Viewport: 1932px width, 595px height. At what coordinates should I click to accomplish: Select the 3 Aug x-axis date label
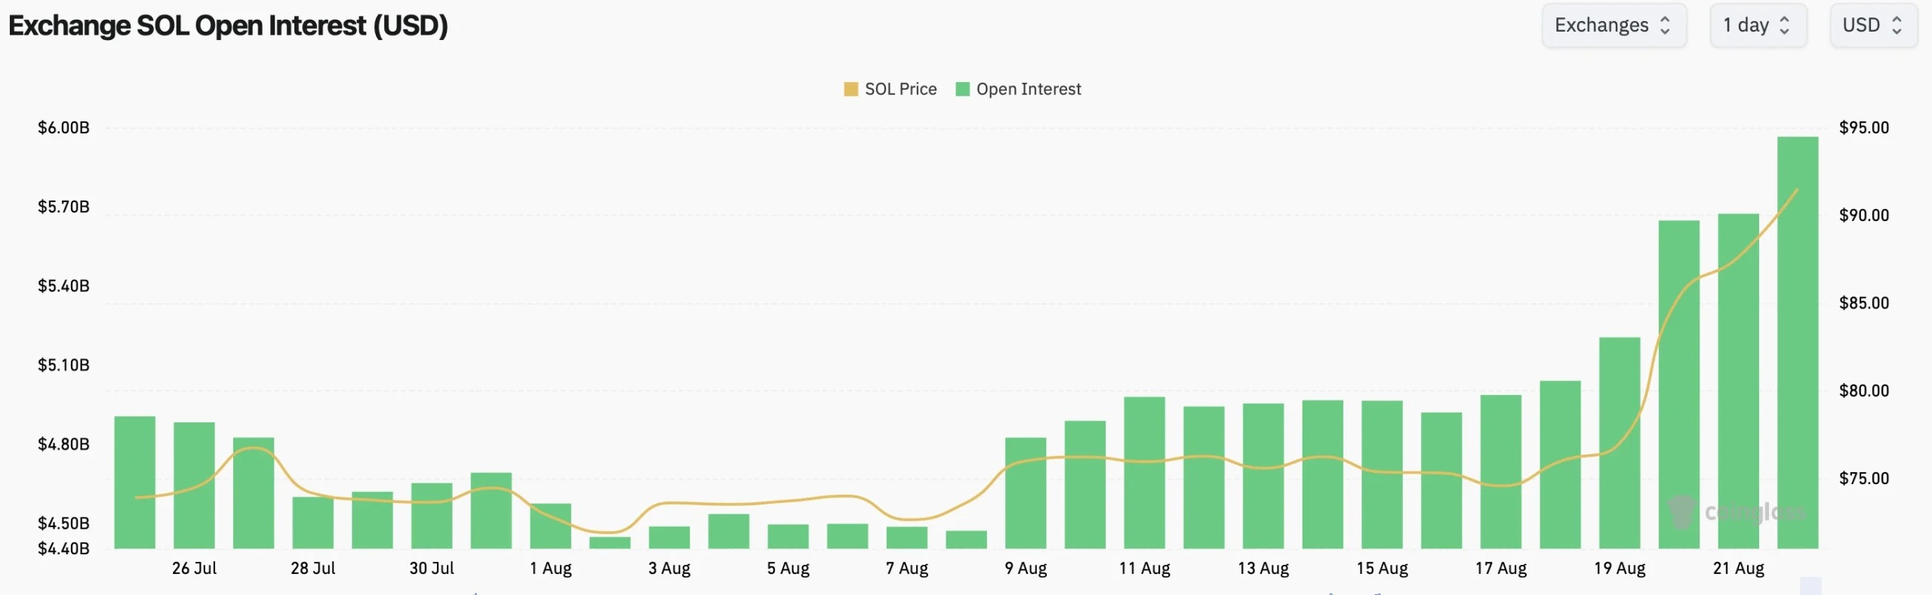[x=669, y=569]
